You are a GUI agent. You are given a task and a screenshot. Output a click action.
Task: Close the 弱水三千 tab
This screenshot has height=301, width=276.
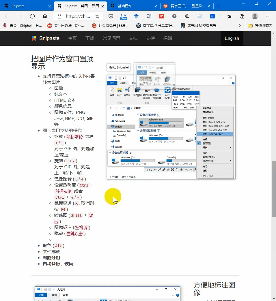pyautogui.click(x=209, y=6)
